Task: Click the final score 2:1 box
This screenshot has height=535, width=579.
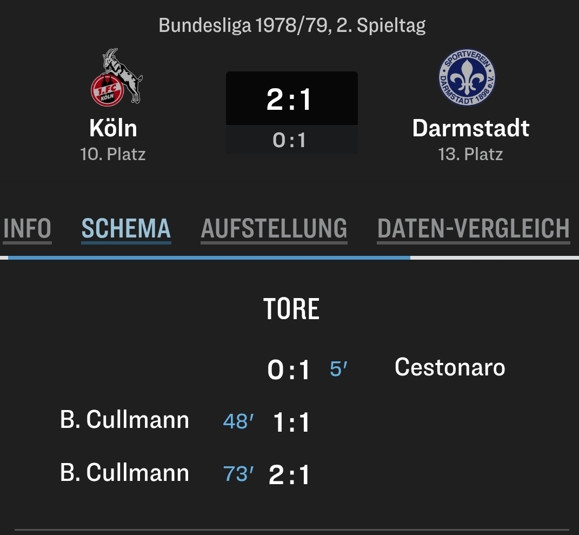Action: 291,100
